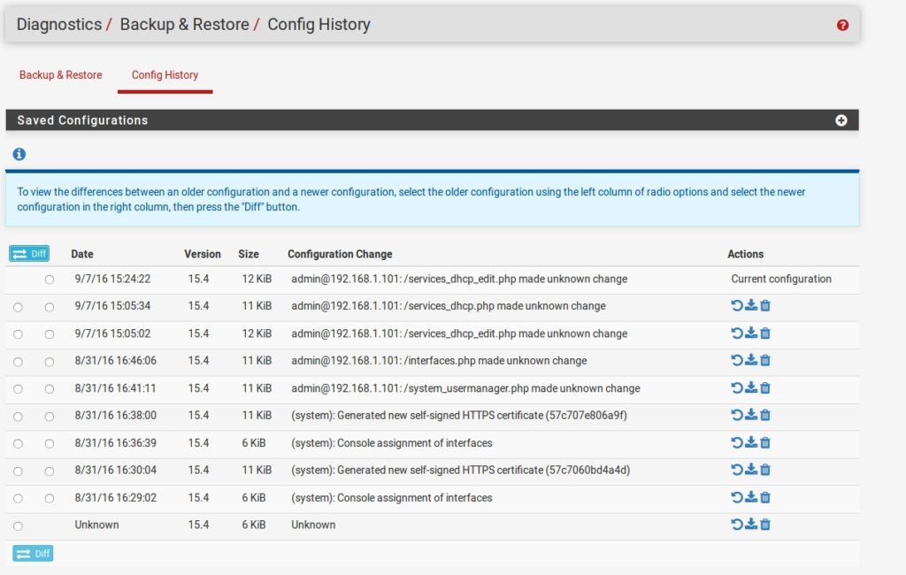Viewport: 906px width, 575px height.
Task: Select the Unknown config as older diff option
Action: [x=19, y=525]
